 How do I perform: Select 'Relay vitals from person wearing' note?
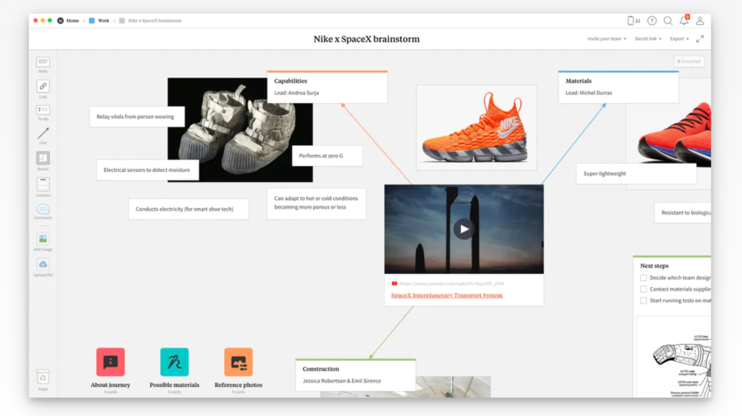tap(137, 117)
